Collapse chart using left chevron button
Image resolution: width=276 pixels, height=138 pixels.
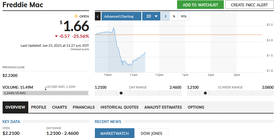[98, 16]
